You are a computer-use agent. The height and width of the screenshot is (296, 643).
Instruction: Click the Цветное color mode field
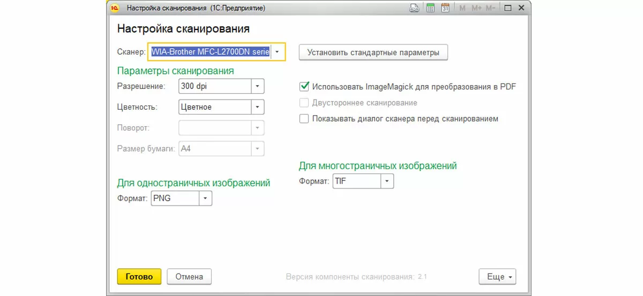coord(215,107)
